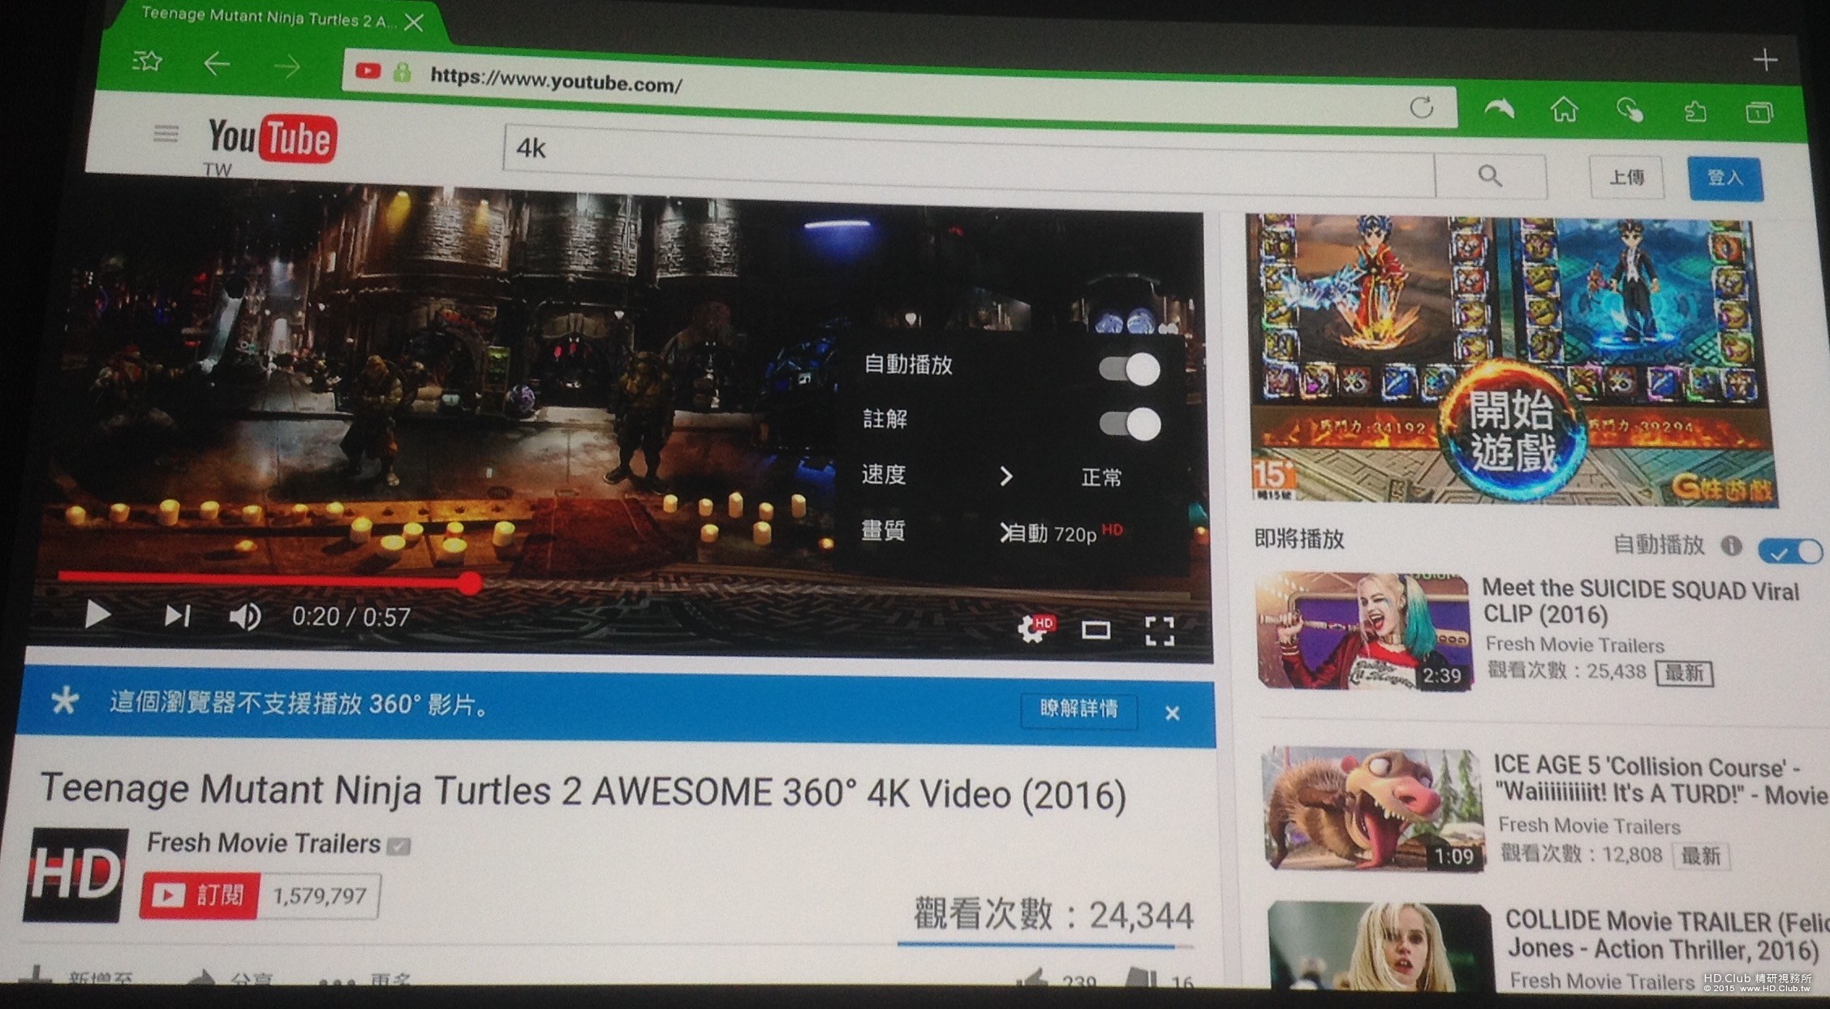
Task: Expand the 畫質 quality submenu
Action: 1006,533
